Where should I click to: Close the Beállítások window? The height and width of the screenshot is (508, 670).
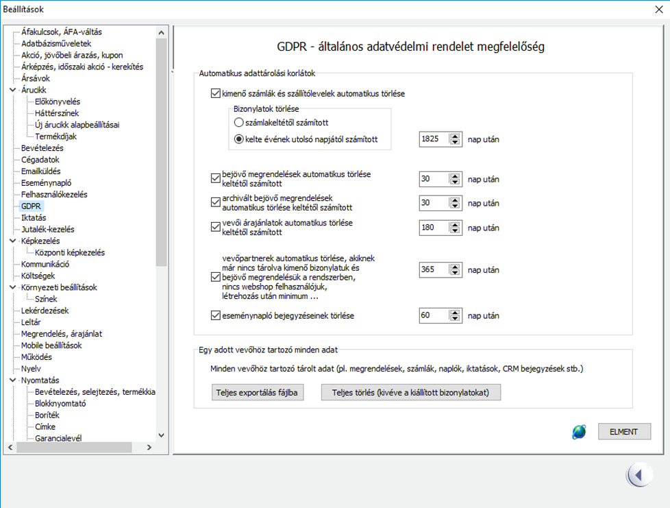[x=659, y=10]
